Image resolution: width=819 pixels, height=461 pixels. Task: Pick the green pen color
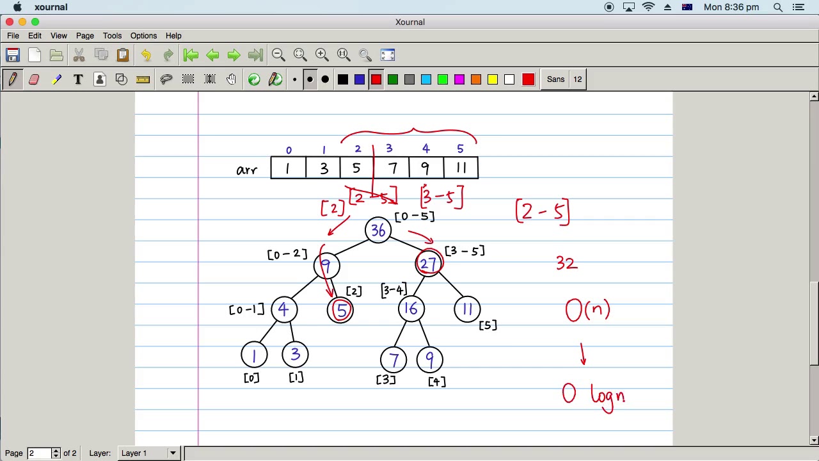pos(393,79)
